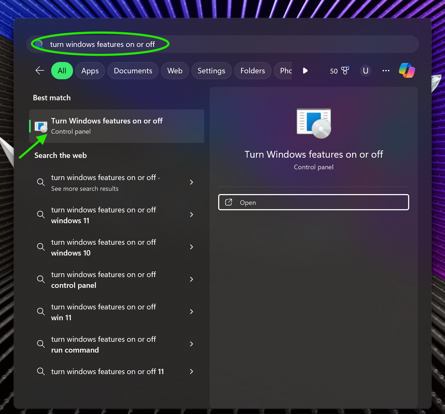This screenshot has height=414, width=445.
Task: Click 'See more search results' web entry
Action: pyautogui.click(x=117, y=182)
